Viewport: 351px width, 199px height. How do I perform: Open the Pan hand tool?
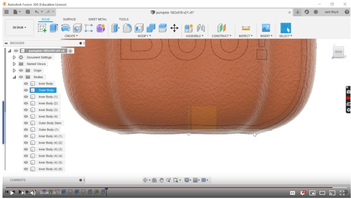(x=161, y=180)
